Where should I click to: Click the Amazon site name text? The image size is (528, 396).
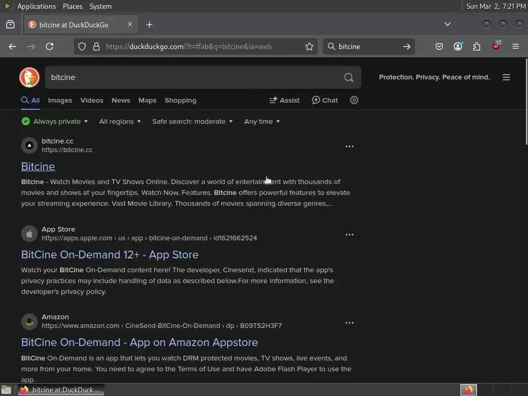(x=55, y=317)
